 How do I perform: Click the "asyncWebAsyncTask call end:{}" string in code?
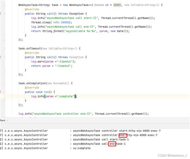point(70,27)
